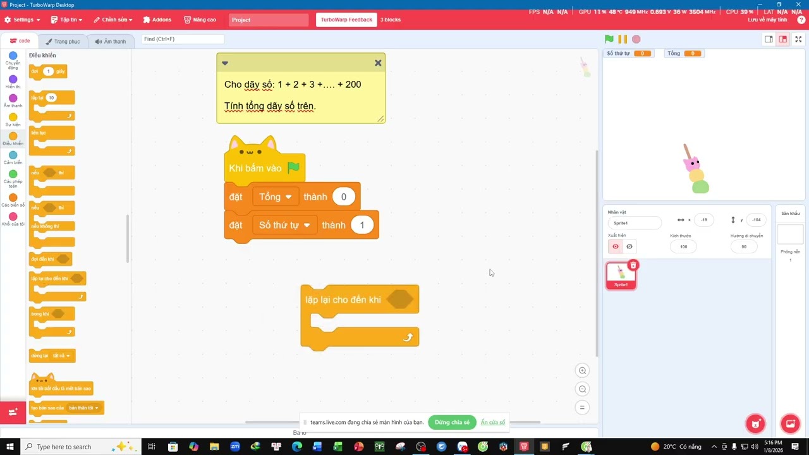Open the Chỉnh sửa menu
Viewport: 809px width, 455px height.
(113, 20)
